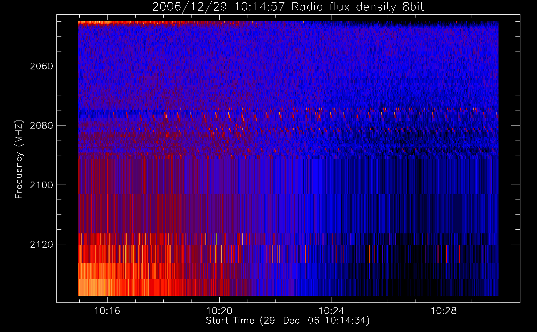Click the 10:28 time axis label
This screenshot has width=537, height=332.
coord(444,311)
